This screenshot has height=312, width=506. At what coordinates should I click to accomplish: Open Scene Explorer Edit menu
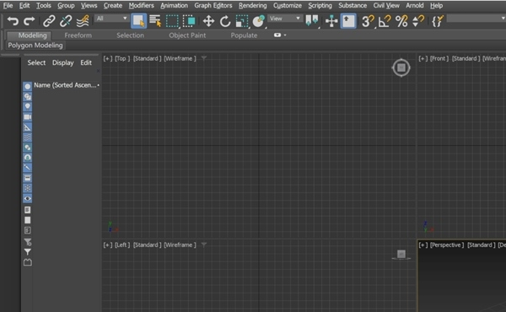tap(86, 62)
